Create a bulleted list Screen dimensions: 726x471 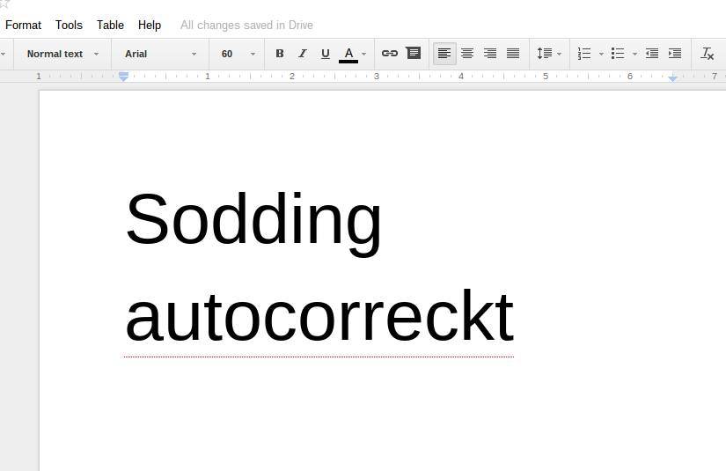coord(618,54)
